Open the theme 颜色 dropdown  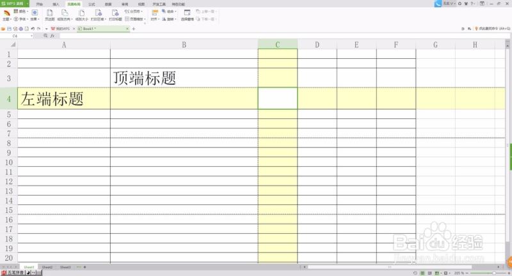21,11
